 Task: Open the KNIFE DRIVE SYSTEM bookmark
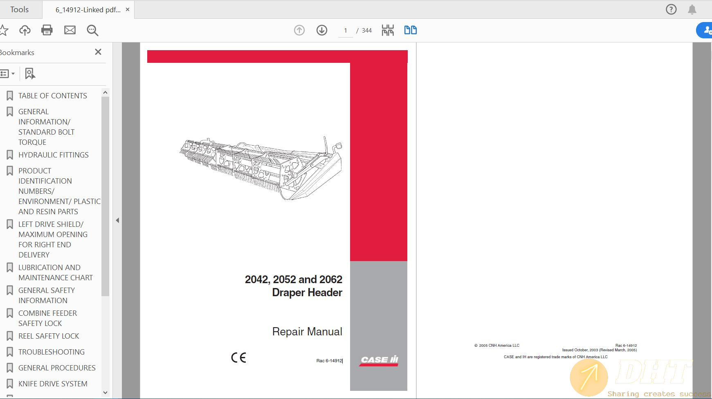(x=53, y=383)
